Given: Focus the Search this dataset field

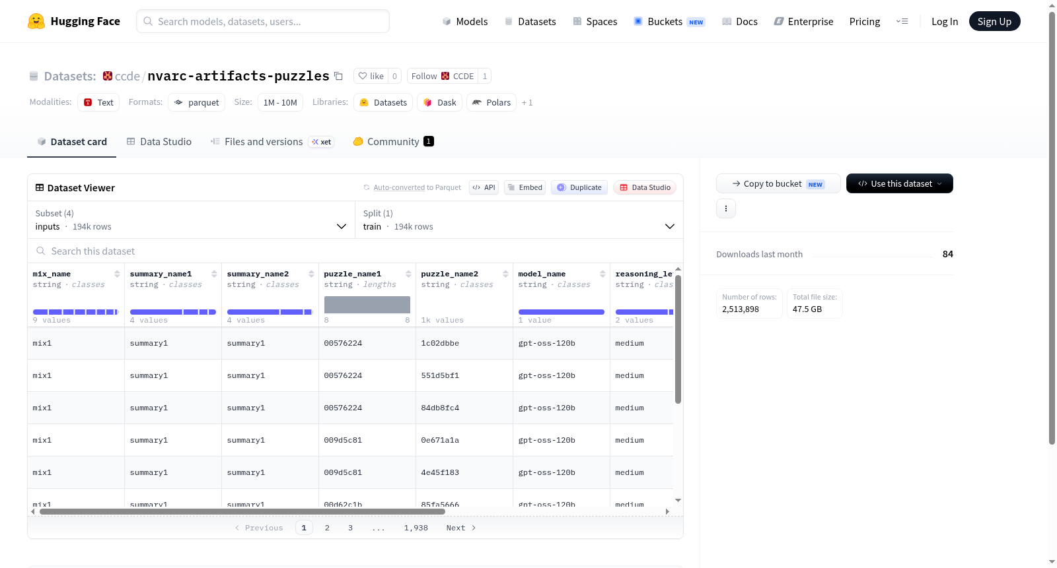Looking at the screenshot, I should (355, 251).
